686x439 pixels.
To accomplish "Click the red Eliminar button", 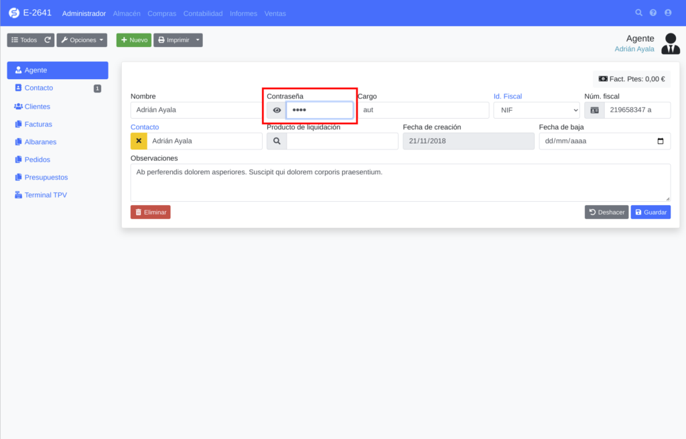I will coord(151,212).
